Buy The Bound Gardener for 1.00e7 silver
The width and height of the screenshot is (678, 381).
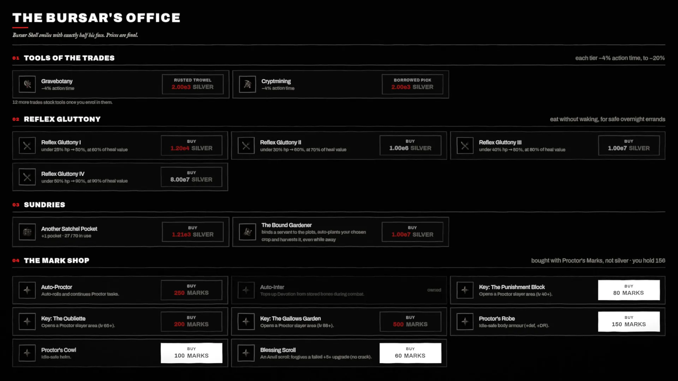(412, 232)
